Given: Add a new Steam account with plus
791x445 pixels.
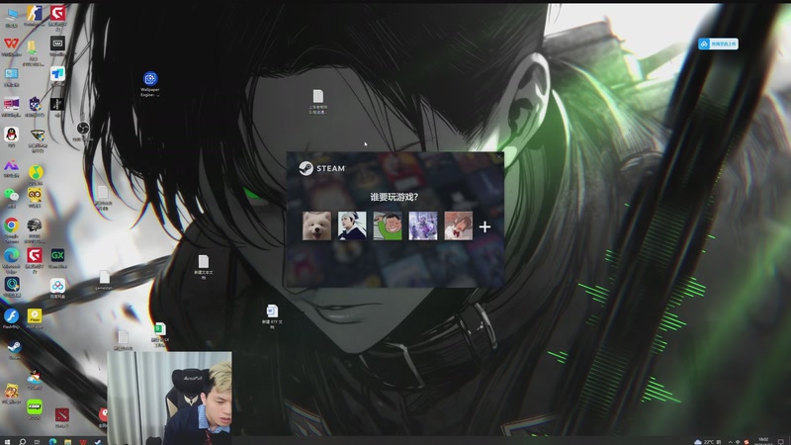Looking at the screenshot, I should coord(484,226).
